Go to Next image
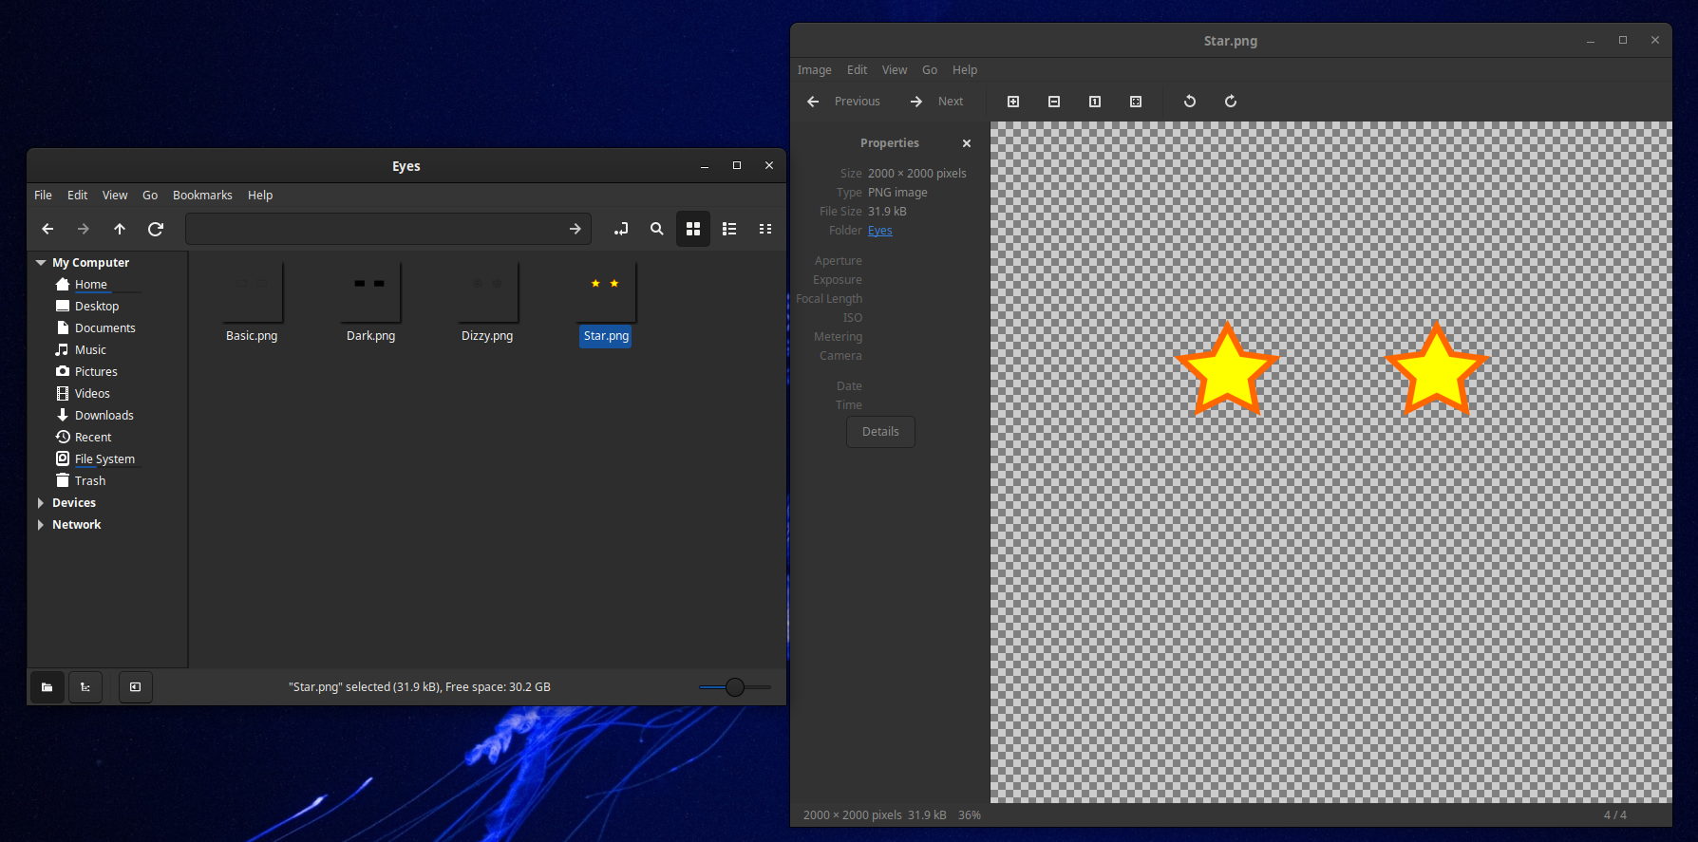1698x842 pixels. (937, 102)
